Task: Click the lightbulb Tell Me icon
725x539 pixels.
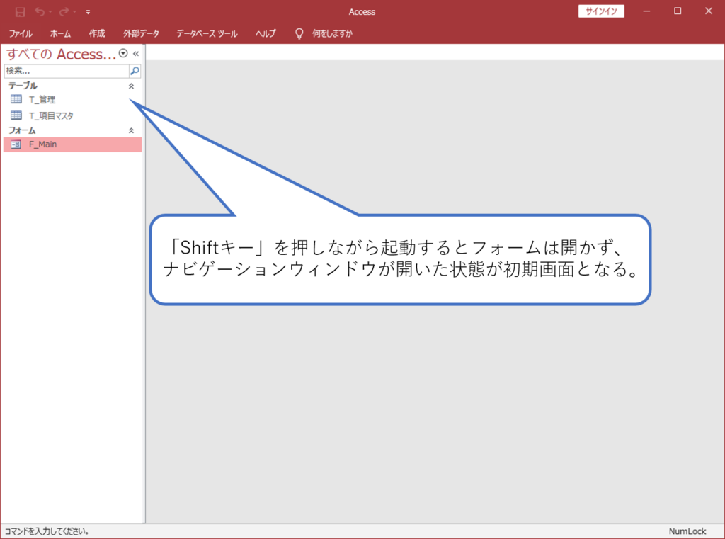Action: pyautogui.click(x=299, y=33)
